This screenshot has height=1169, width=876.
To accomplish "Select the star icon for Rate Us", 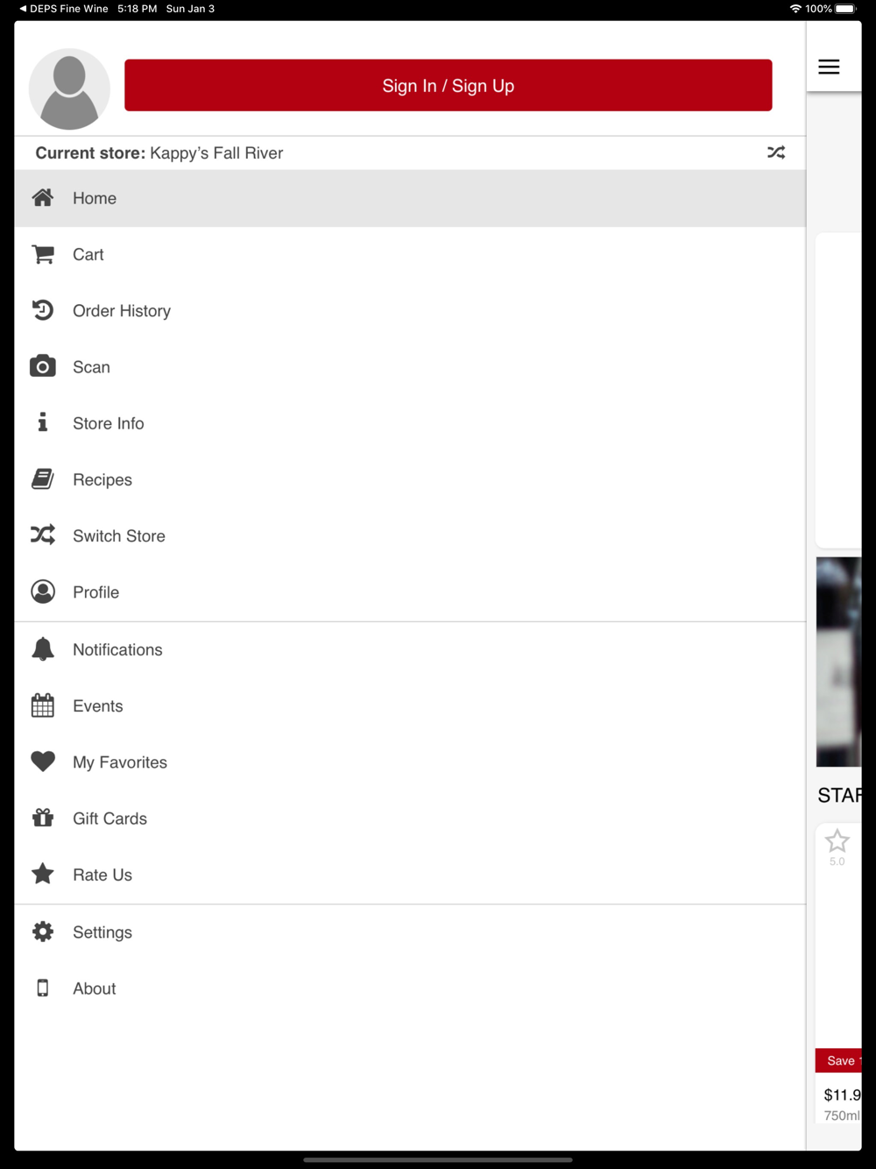I will (x=43, y=874).
